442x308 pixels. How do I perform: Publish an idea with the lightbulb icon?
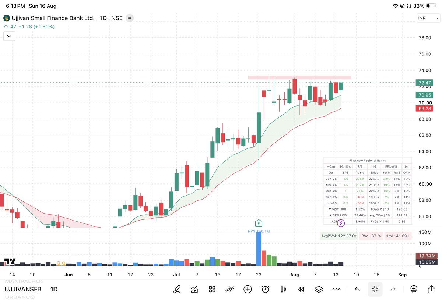coord(414,289)
